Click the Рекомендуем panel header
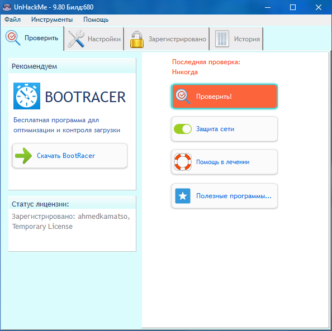This screenshot has width=332, height=331. click(72, 66)
